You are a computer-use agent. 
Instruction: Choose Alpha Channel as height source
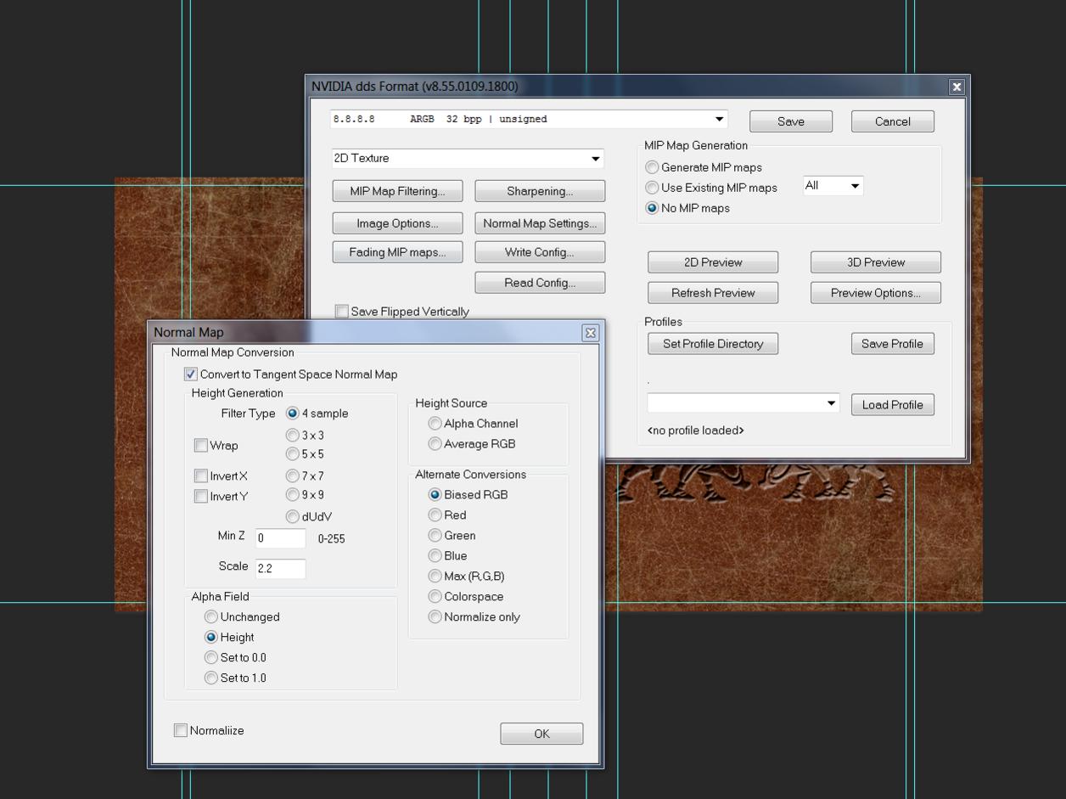[x=435, y=424]
